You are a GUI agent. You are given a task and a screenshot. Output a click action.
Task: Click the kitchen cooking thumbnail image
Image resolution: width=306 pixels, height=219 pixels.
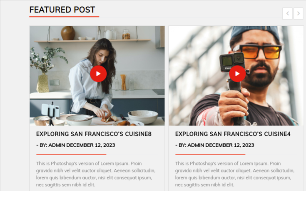point(97,76)
